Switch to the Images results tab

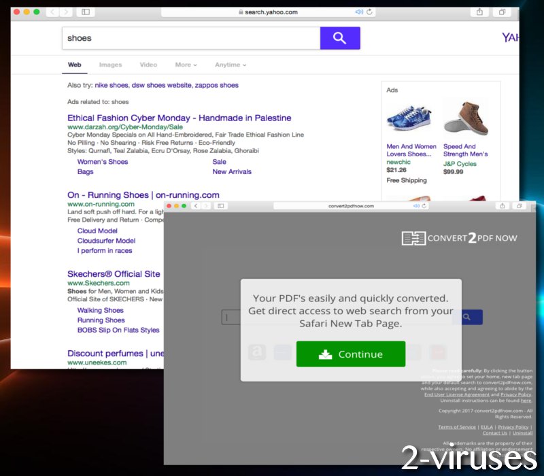click(110, 65)
